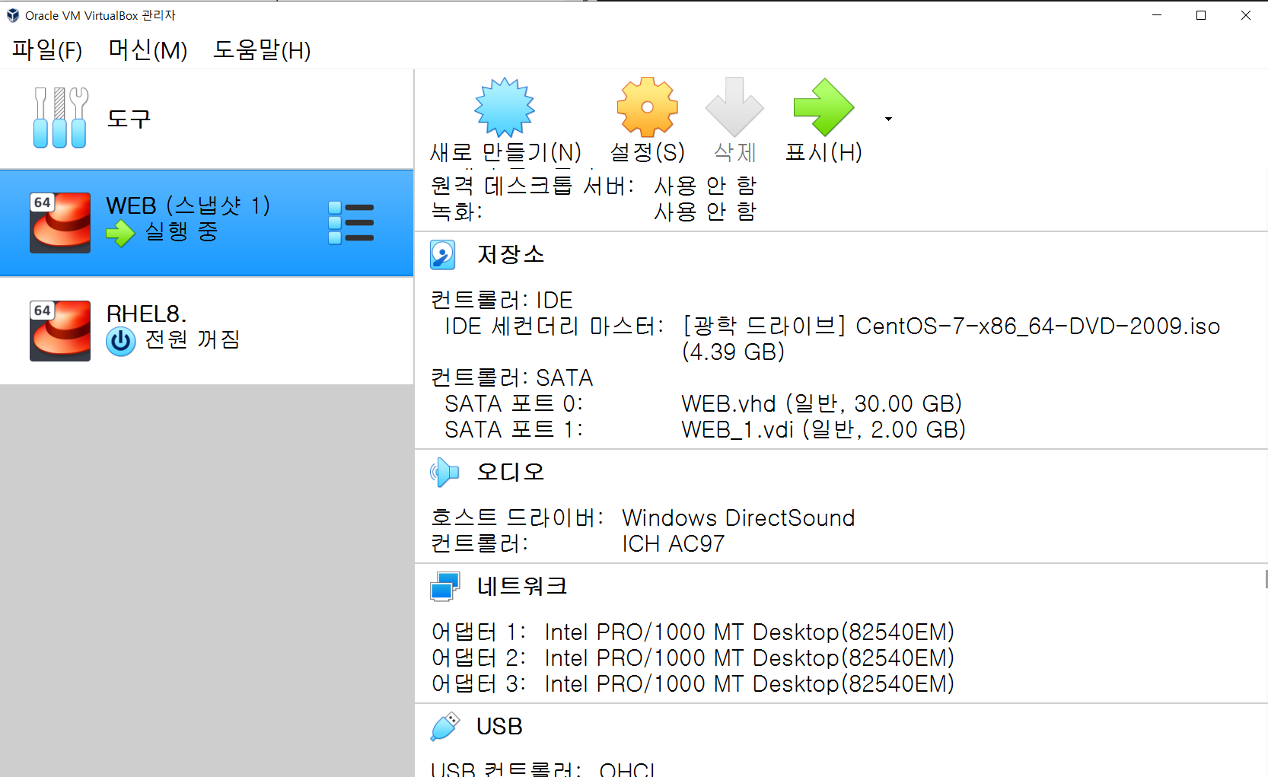Maximize the VirtualBox 관리자 window
The image size is (1268, 777).
click(x=1201, y=15)
